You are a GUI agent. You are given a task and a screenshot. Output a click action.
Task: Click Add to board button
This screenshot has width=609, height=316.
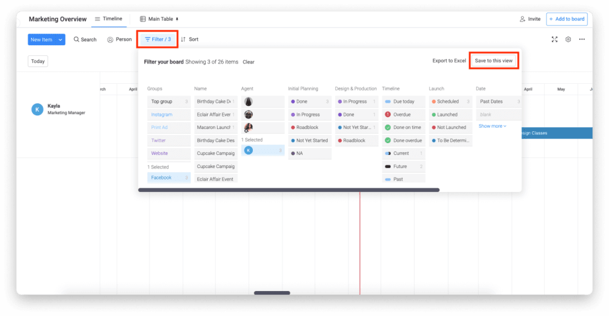point(567,19)
